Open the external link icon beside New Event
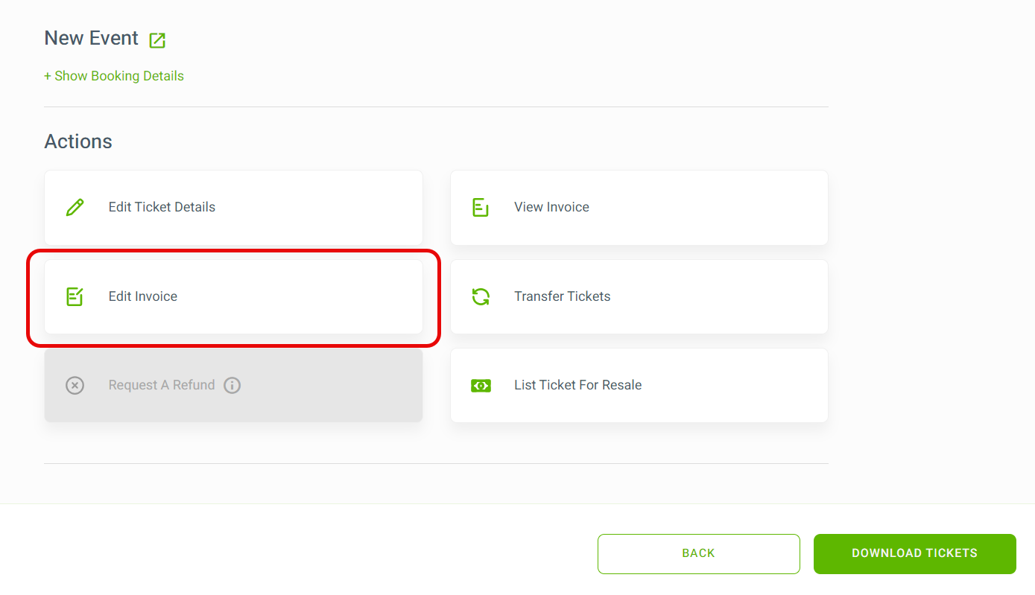Screen dimensions: 1035x595 (157, 40)
